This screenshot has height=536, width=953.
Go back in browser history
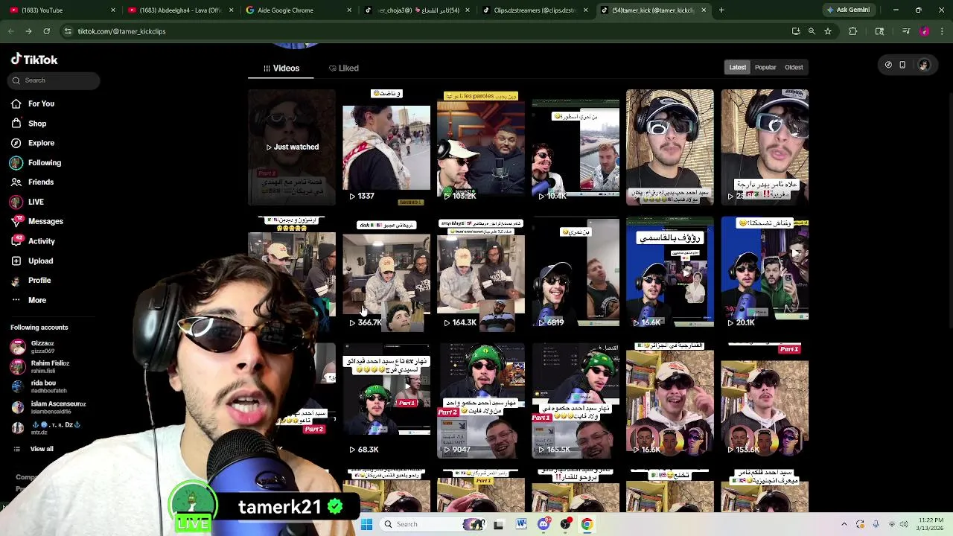point(10,31)
